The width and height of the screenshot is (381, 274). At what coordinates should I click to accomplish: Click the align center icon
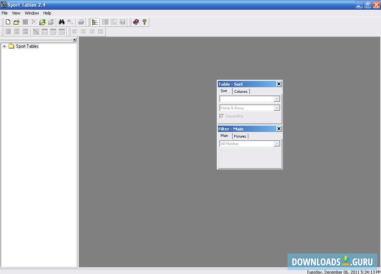point(83,31)
